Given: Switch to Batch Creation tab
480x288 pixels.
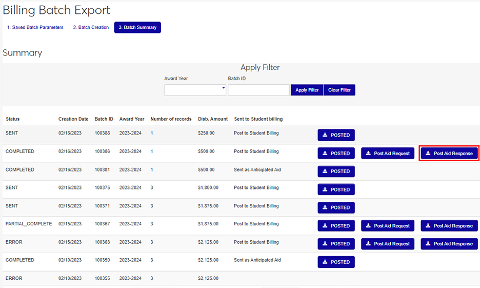Looking at the screenshot, I should (91, 27).
